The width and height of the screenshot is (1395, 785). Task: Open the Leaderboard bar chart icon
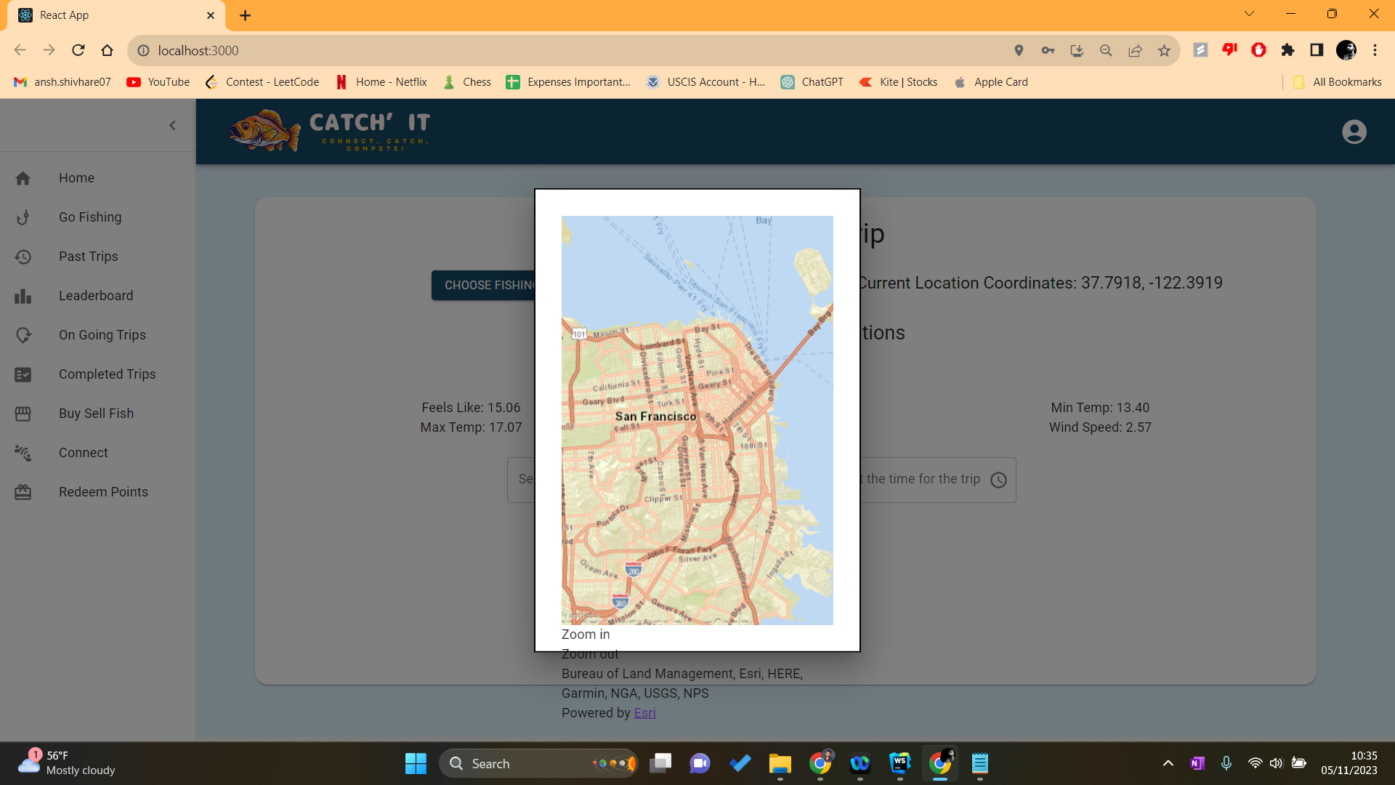pyautogui.click(x=23, y=296)
